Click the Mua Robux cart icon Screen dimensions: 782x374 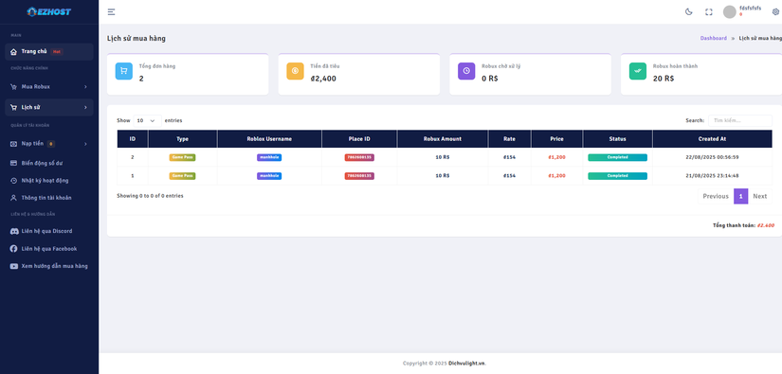coord(13,87)
